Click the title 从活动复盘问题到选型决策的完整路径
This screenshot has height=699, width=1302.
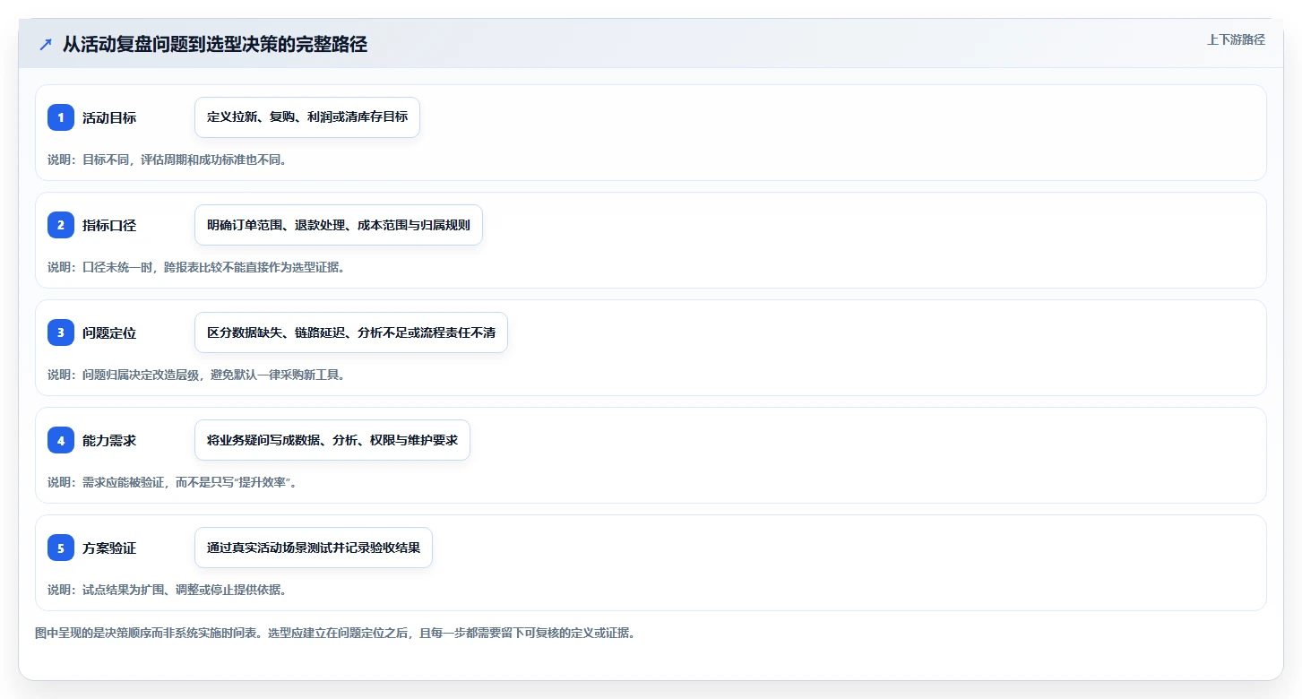pyautogui.click(x=215, y=45)
